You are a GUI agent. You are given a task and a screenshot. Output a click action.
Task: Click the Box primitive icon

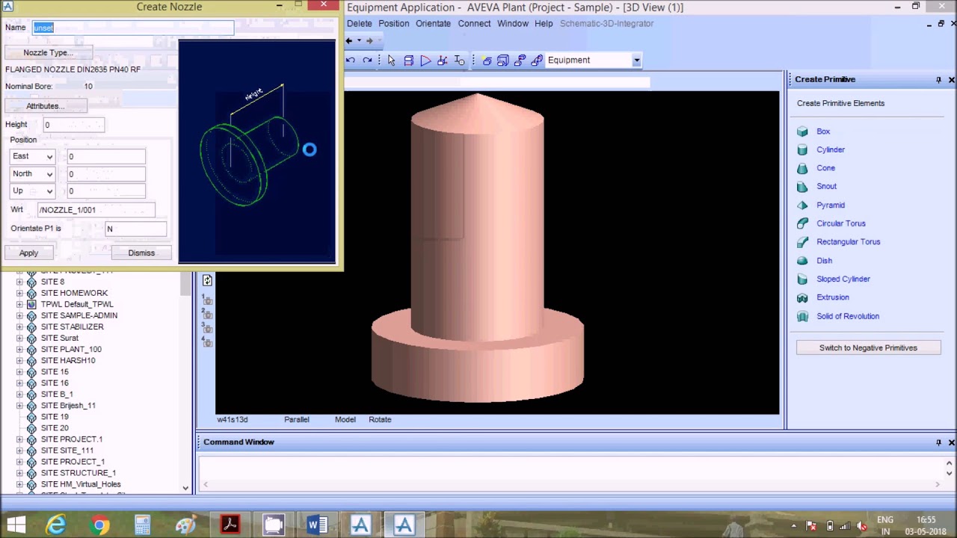click(802, 132)
